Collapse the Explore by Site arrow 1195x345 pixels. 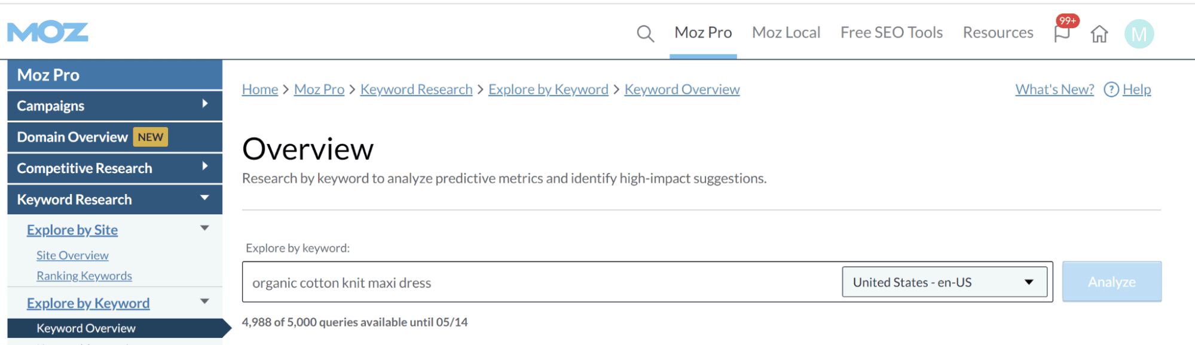204,228
